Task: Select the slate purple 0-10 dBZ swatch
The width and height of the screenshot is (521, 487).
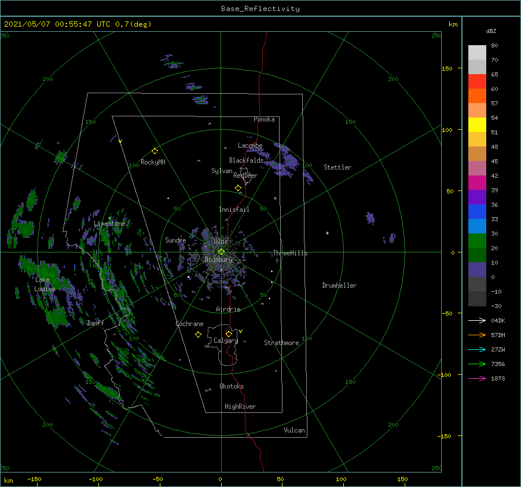Action: (x=477, y=270)
